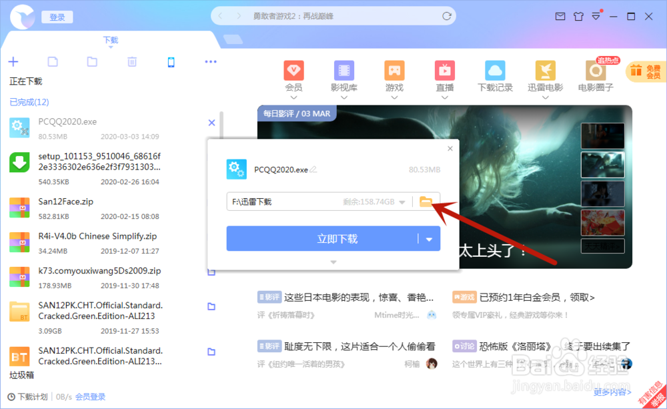The image size is (667, 409).
Task: Select 正在下载 section
Action: click(x=26, y=81)
